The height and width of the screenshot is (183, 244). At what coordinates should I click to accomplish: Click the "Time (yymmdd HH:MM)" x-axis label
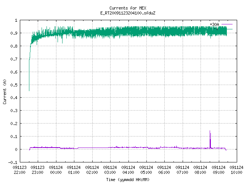click(128, 180)
